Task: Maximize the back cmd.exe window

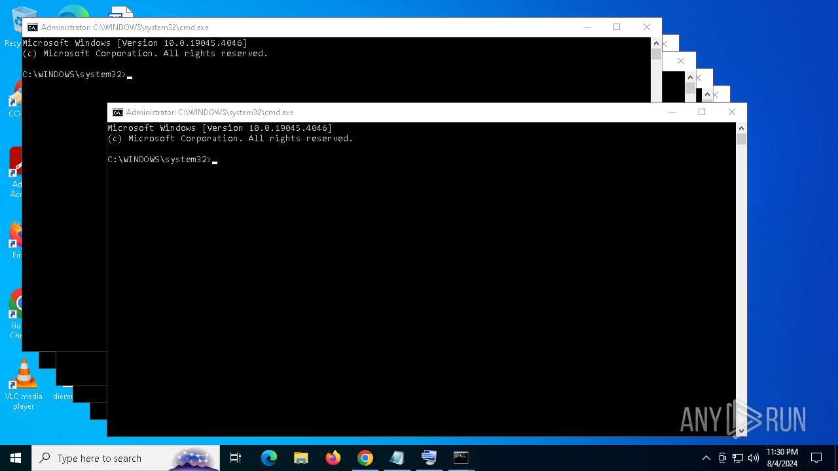Action: tap(617, 27)
